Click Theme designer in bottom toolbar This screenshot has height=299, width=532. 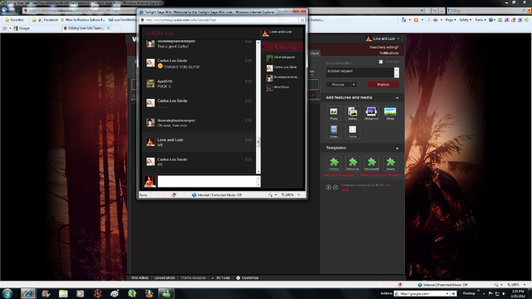click(193, 277)
